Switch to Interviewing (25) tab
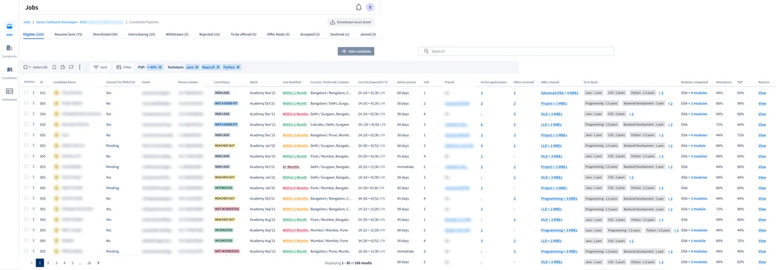Screen dimensions: 776x270 [142, 34]
